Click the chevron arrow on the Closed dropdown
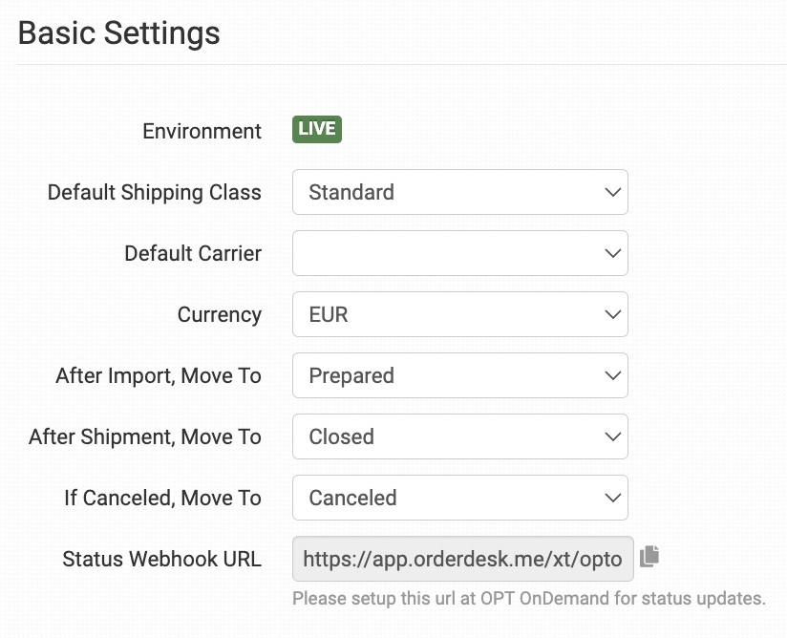 click(x=613, y=436)
